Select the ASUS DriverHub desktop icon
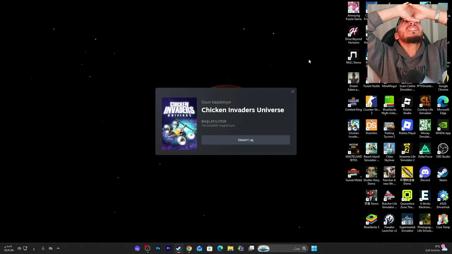Image resolution: width=452 pixels, height=254 pixels. pyautogui.click(x=443, y=199)
